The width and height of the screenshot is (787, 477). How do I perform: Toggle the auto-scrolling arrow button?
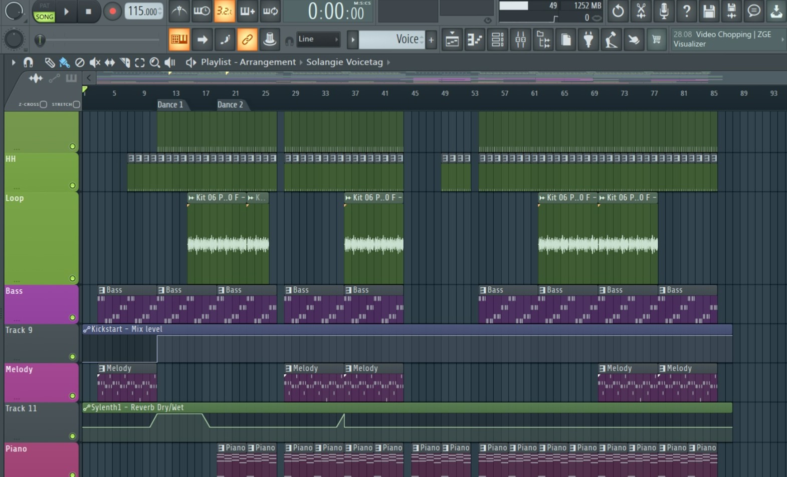202,40
